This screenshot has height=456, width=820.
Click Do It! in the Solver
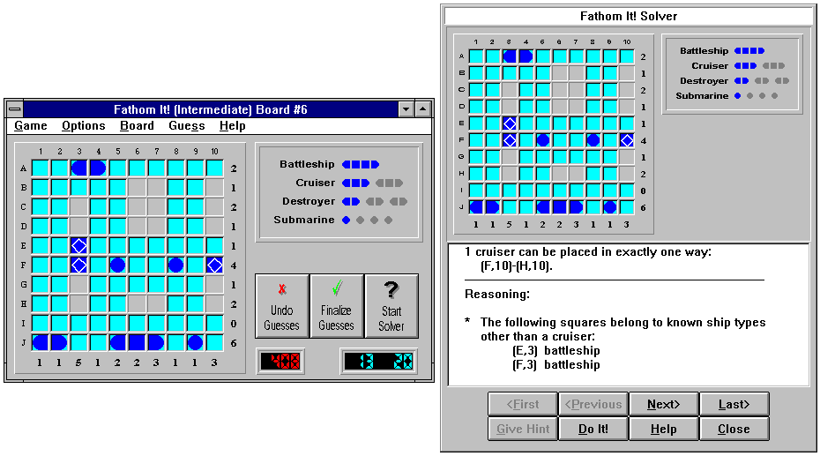point(593,429)
